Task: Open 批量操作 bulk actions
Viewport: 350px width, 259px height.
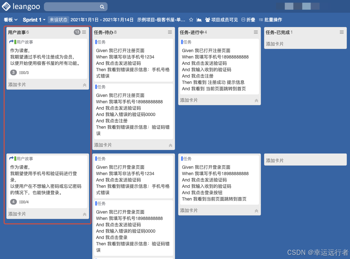Action: pos(270,20)
